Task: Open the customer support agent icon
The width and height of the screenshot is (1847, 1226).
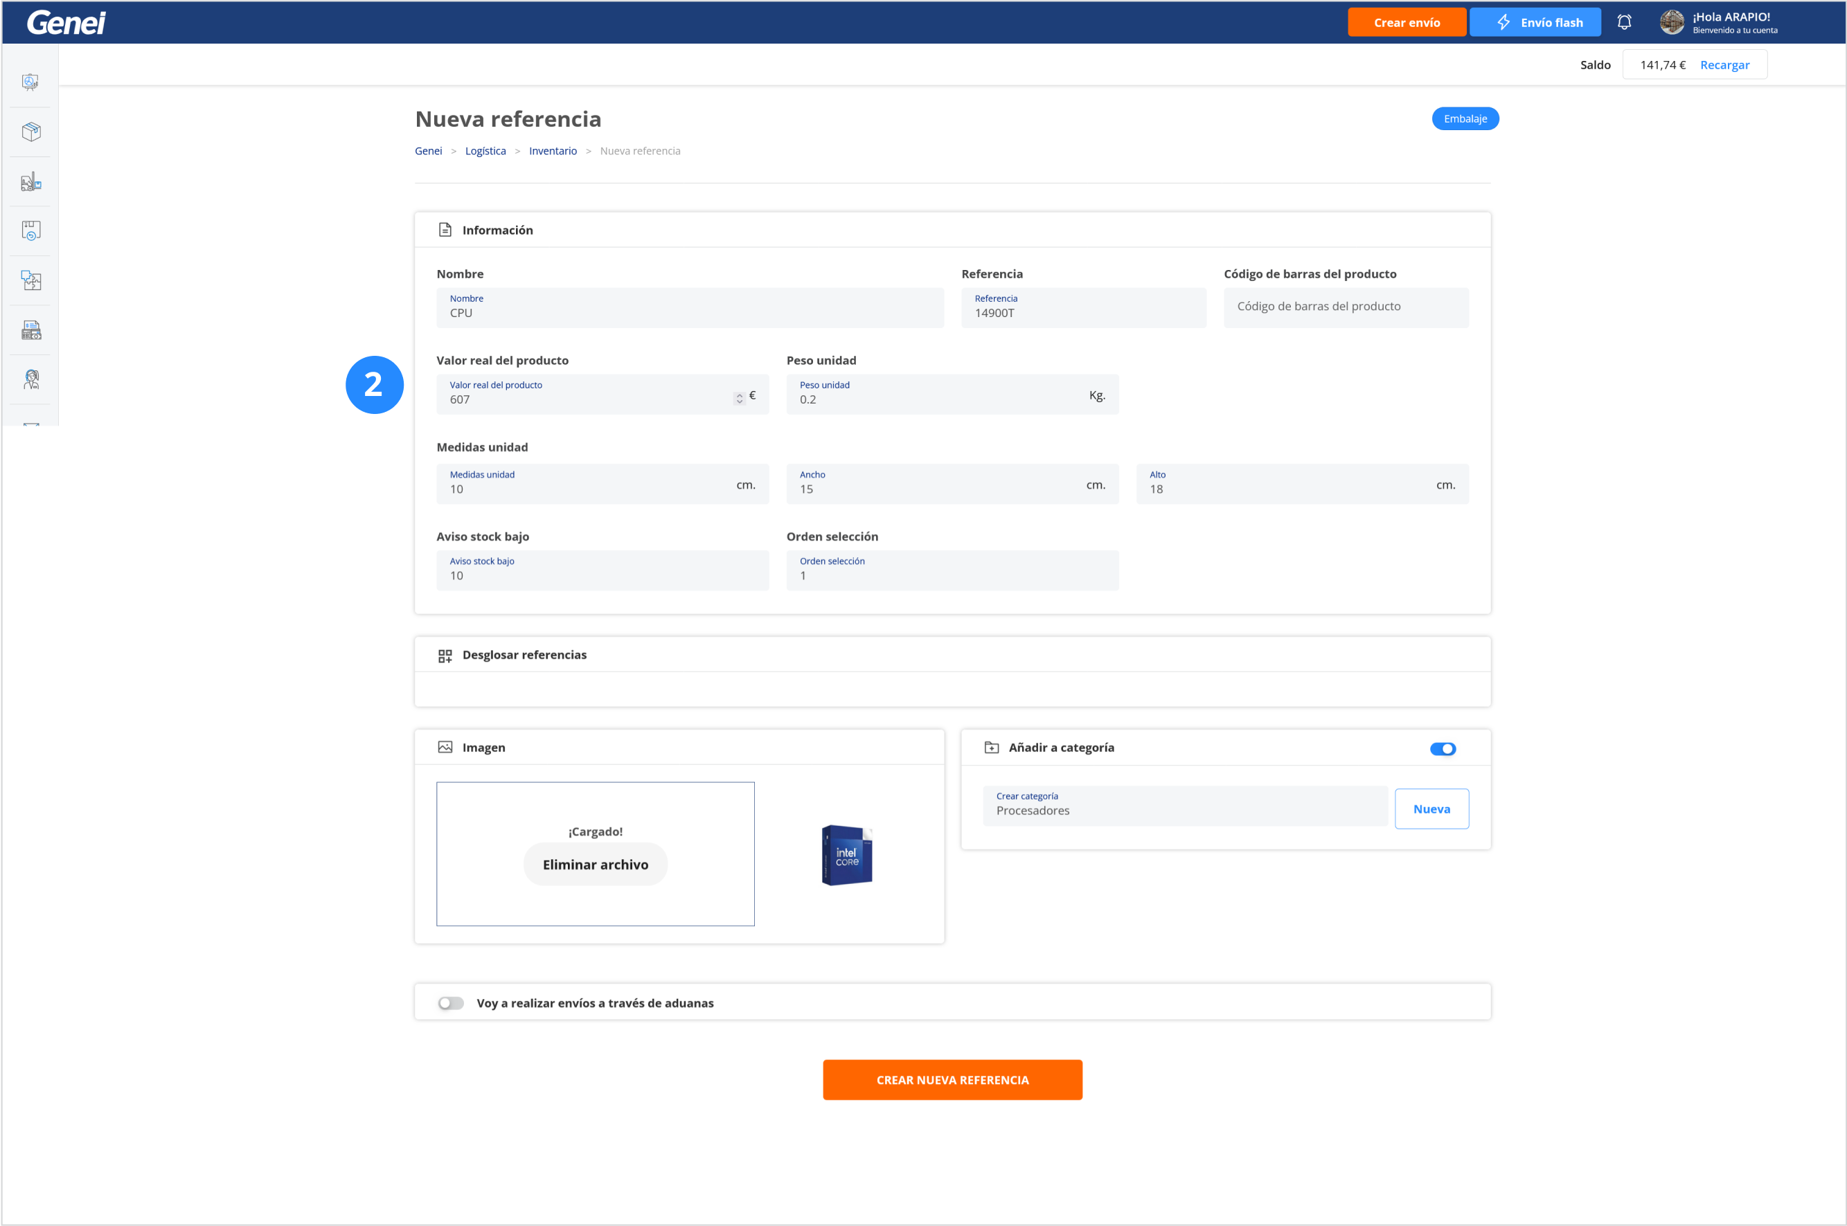Action: [x=30, y=379]
